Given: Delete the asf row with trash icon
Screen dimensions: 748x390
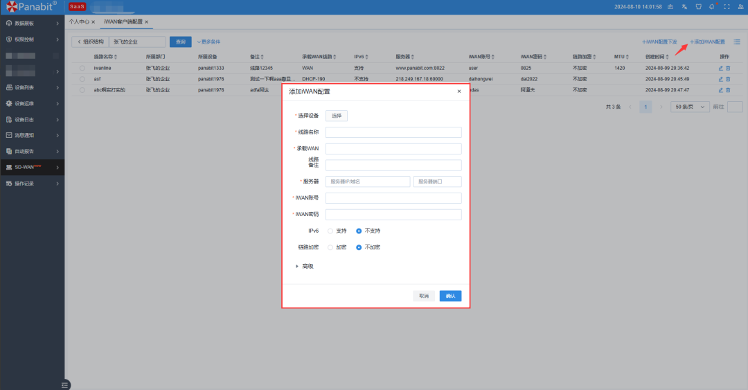Looking at the screenshot, I should (x=728, y=79).
